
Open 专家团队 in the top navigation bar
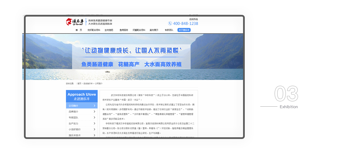pyautogui.click(x=169, y=30)
